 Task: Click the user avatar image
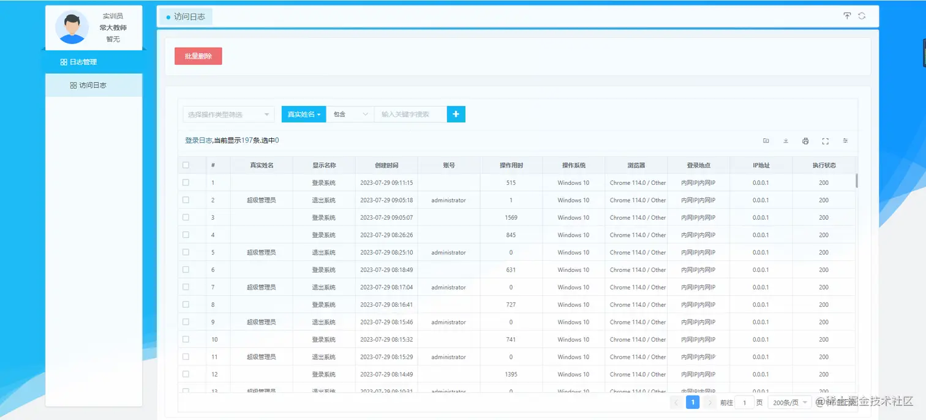point(72,27)
